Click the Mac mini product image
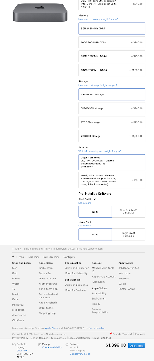Image resolution: width=154 pixels, height=361 pixels. [x=40, y=13]
